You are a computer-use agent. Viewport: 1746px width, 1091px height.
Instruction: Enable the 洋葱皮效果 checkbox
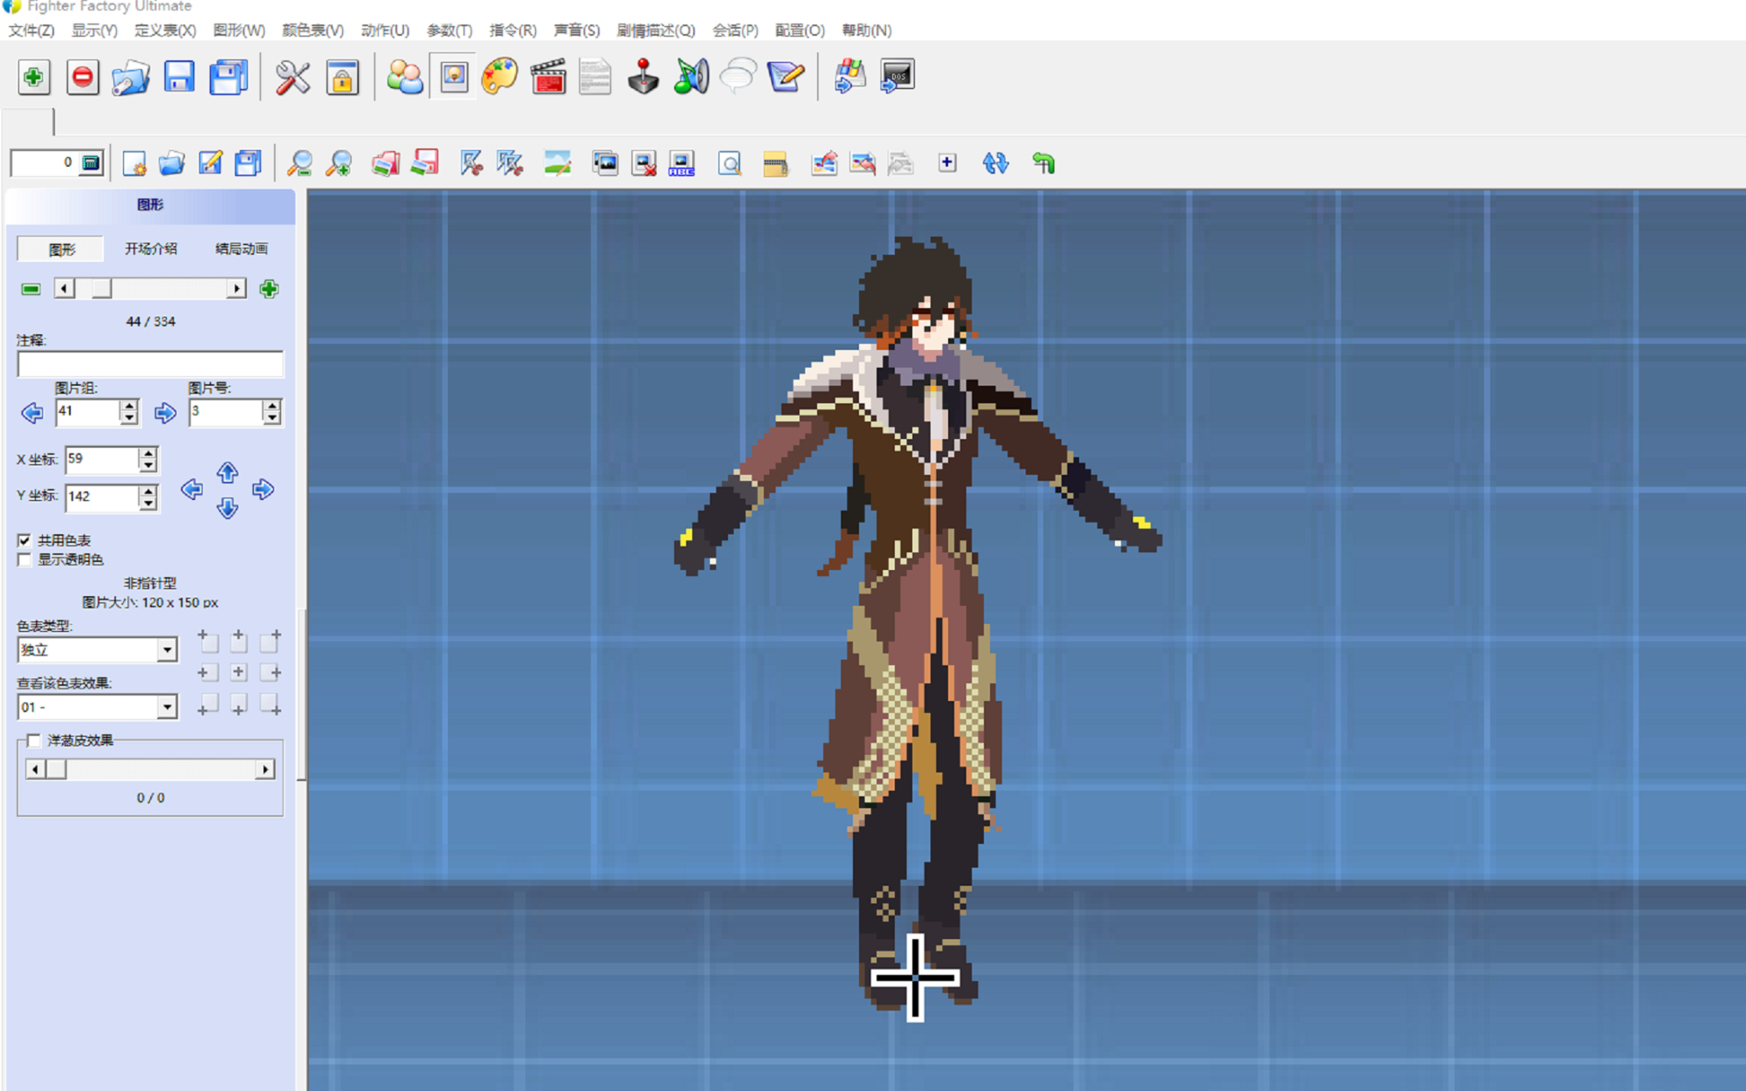click(x=34, y=740)
